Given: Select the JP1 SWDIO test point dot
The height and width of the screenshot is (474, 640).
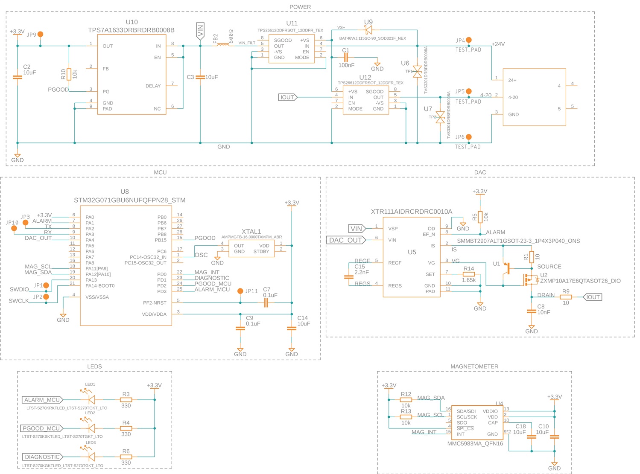Looking at the screenshot, I should pos(46,285).
